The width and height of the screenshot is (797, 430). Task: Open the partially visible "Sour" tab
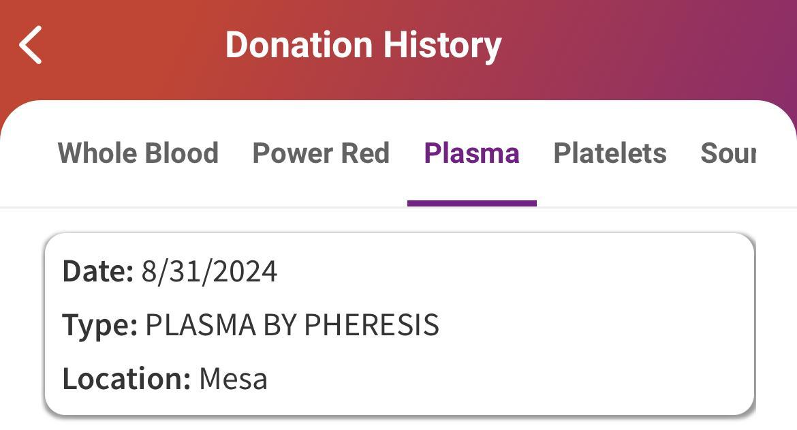tap(728, 153)
